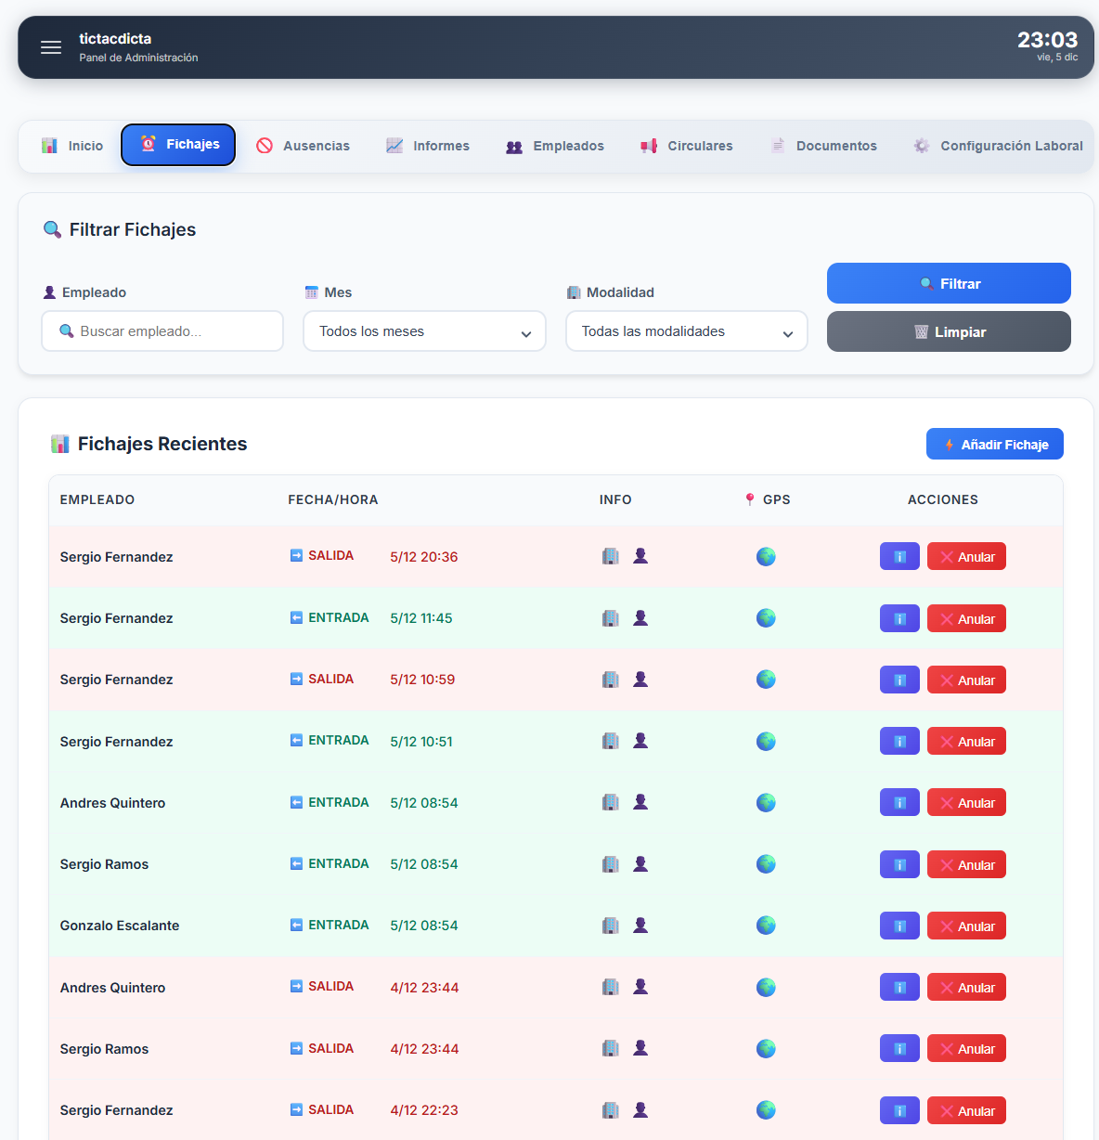The image size is (1099, 1140).
Task: Go to the Informes tab
Action: tap(428, 146)
